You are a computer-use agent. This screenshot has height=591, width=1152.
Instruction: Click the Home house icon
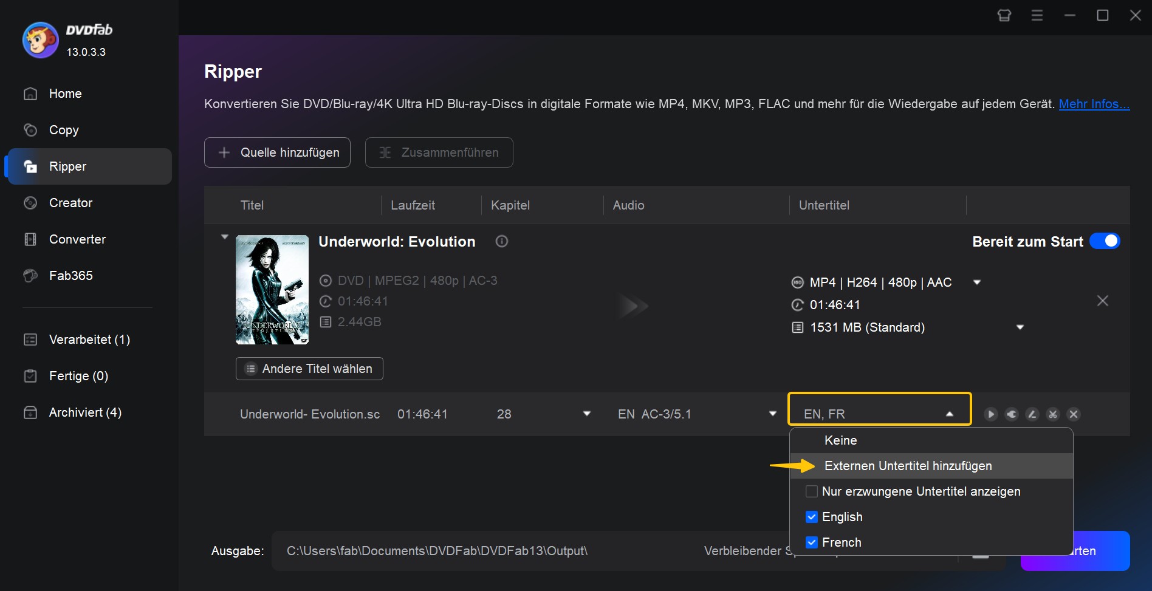[30, 94]
